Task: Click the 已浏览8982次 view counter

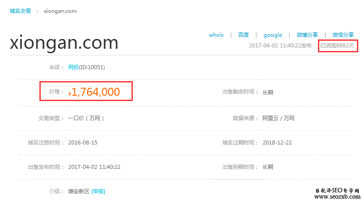Action: tap(337, 46)
